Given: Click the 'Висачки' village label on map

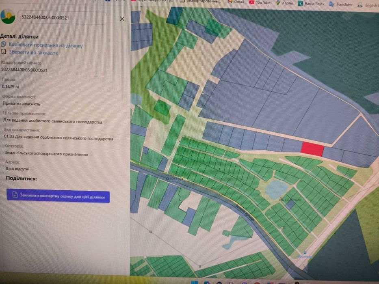Looking at the screenshot, I should point(290,200).
